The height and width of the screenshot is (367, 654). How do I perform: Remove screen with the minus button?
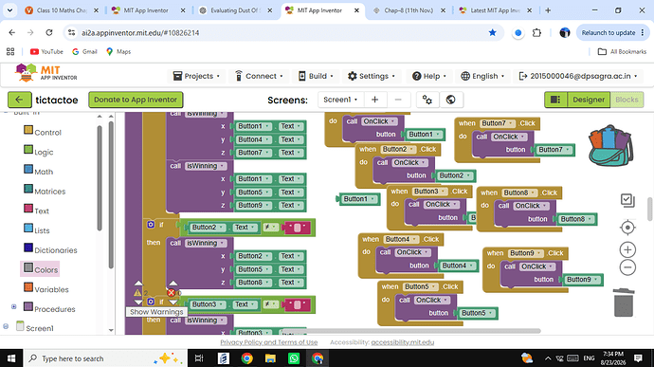tap(398, 100)
